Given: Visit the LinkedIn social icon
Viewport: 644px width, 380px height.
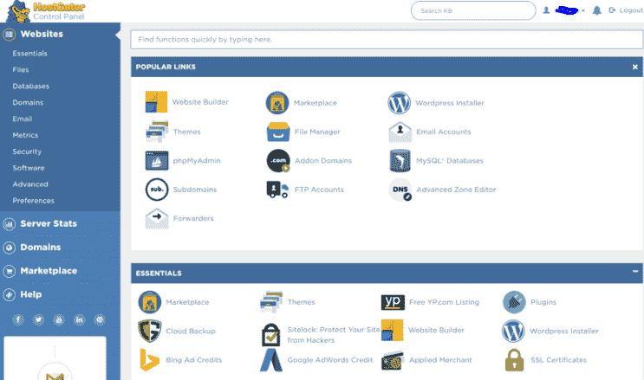Looking at the screenshot, I should [79, 319].
